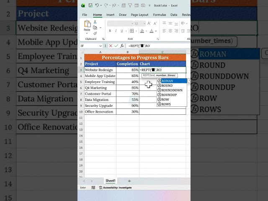
Task: Click the Cut scissors icon
Action: pos(95,22)
